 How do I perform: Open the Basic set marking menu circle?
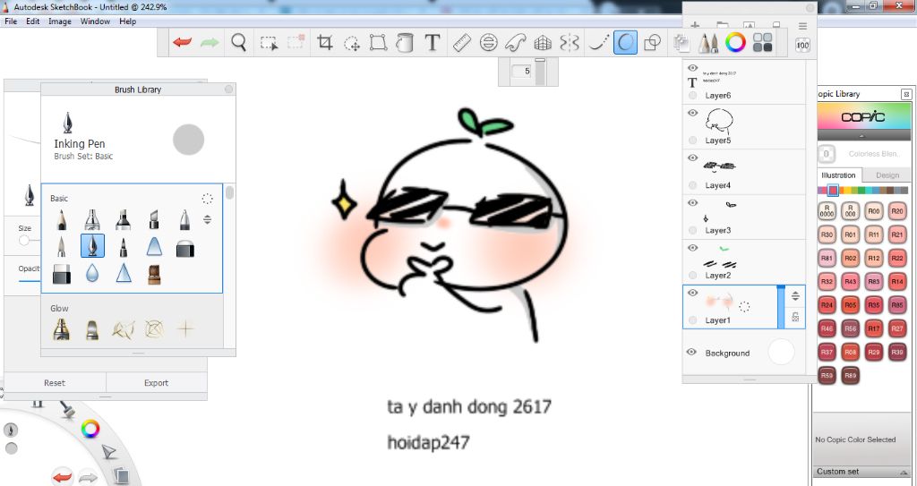click(207, 199)
